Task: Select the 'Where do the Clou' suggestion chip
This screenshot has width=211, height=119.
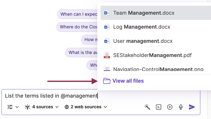Action: coord(77,27)
